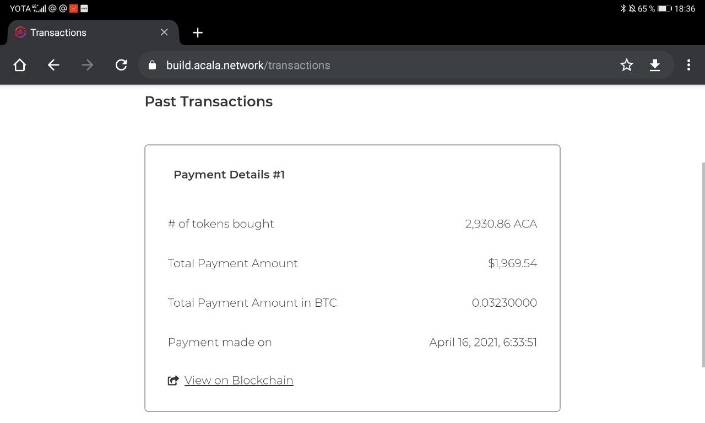The height and width of the screenshot is (423, 705).
Task: Open the View on Blockchain link
Action: tap(238, 381)
